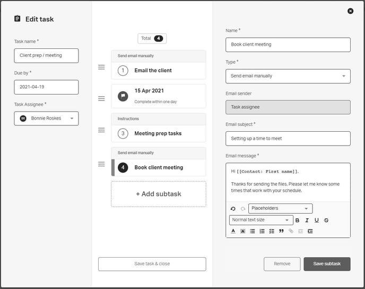Click the undo icon in the email editor
Image resolution: width=365 pixels, height=289 pixels.
click(x=233, y=209)
